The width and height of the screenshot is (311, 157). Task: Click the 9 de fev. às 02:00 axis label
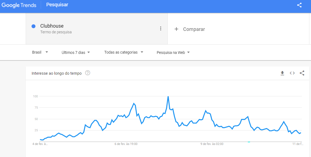[x=212, y=144]
